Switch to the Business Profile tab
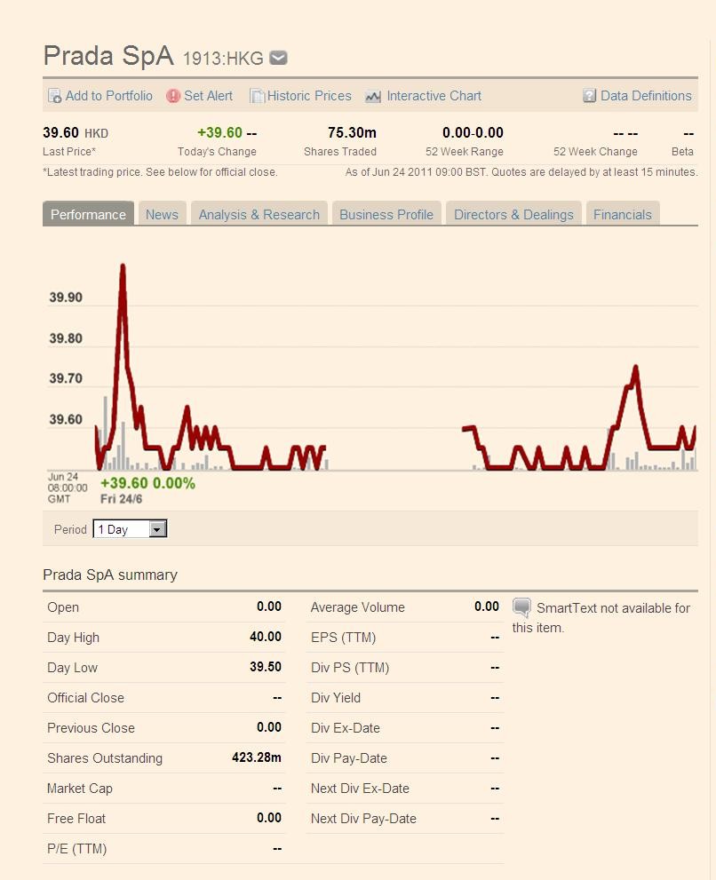716x880 pixels. tap(386, 214)
